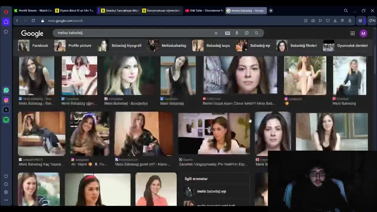Start voice search with the microphone
Screen dimensions: 377x212
pyautogui.click(x=237, y=33)
